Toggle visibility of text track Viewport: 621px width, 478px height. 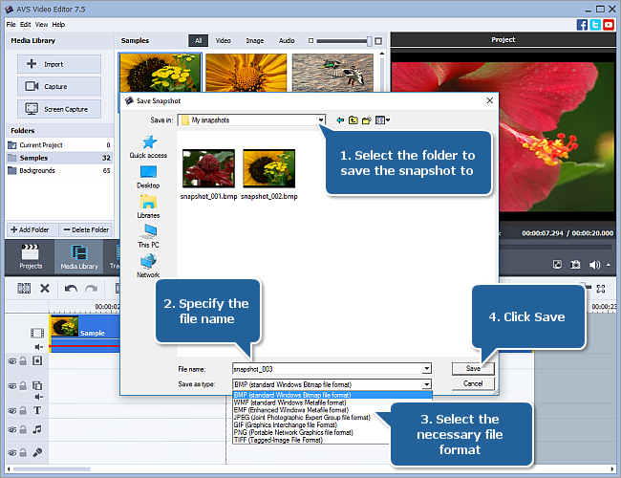[12, 411]
